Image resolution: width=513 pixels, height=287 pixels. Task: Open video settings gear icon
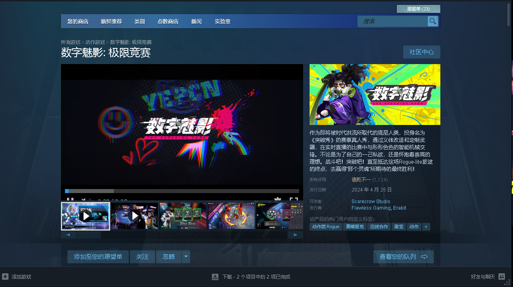pyautogui.click(x=278, y=199)
